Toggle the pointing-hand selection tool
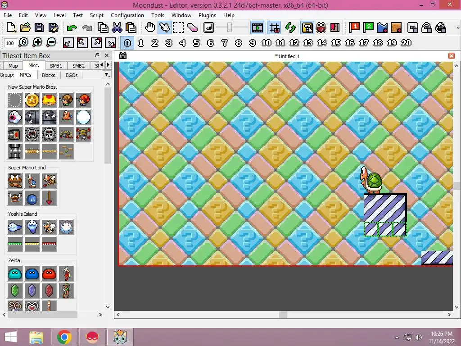The width and height of the screenshot is (461, 346). tap(164, 27)
